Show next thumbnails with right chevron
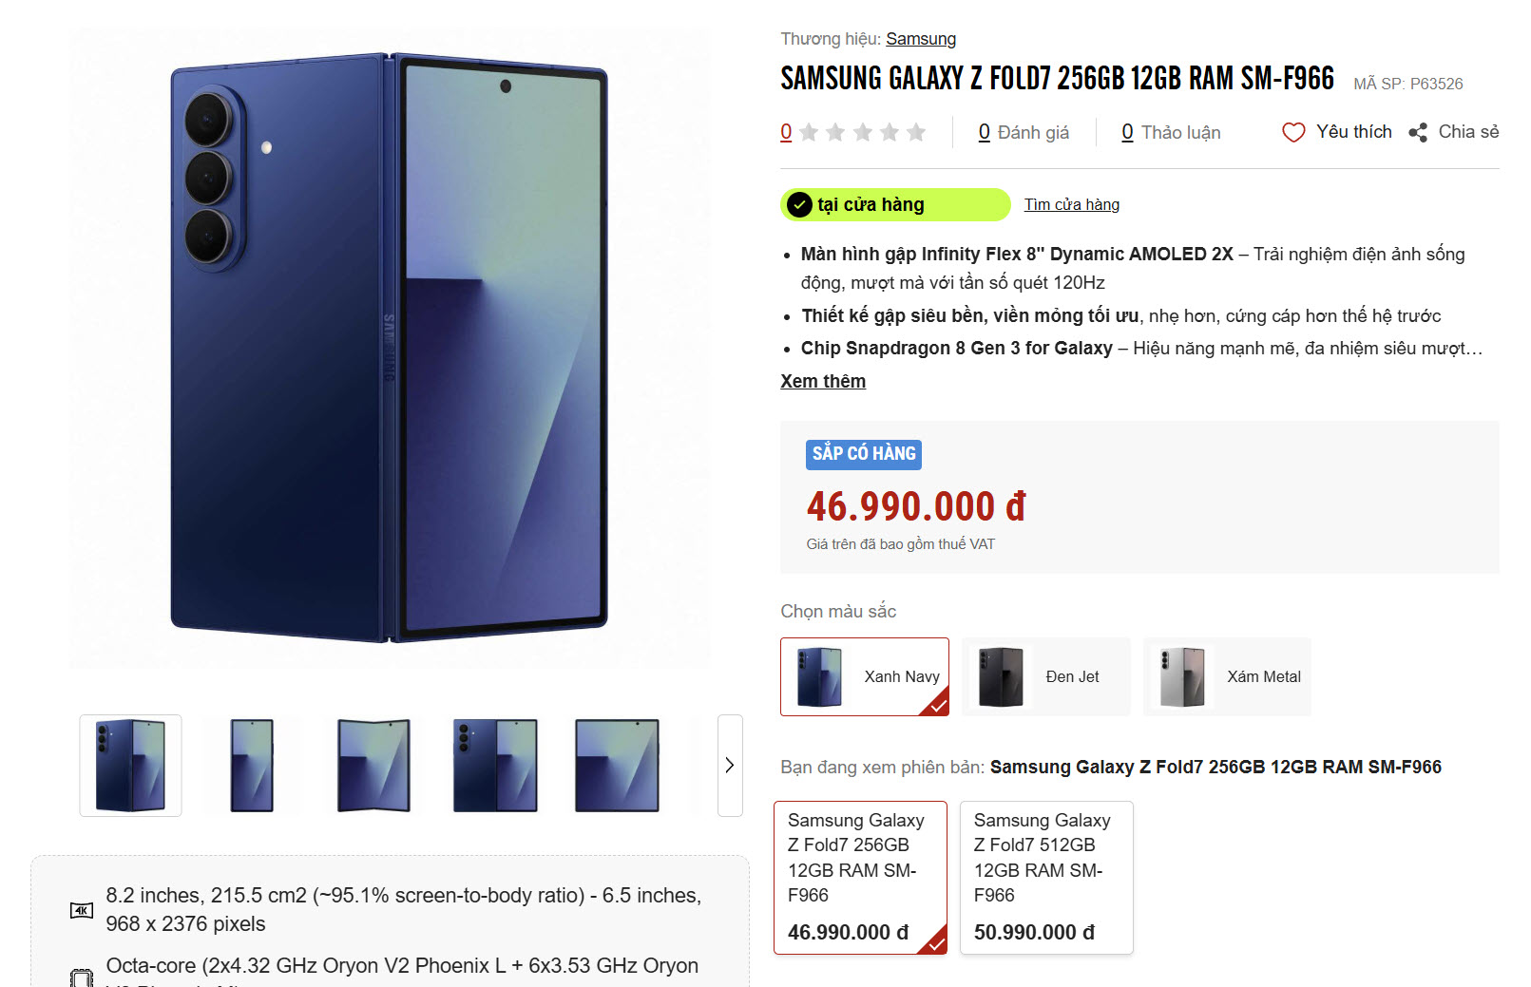Image resolution: width=1531 pixels, height=987 pixels. pyautogui.click(x=730, y=766)
